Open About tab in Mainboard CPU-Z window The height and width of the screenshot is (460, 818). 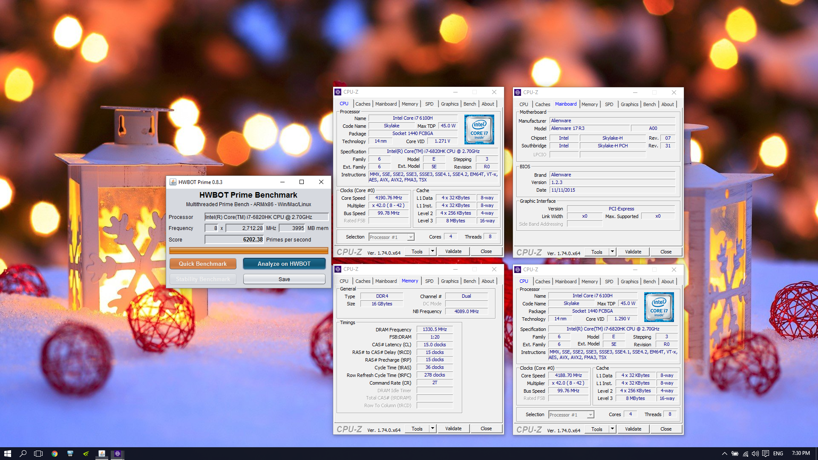[668, 104]
